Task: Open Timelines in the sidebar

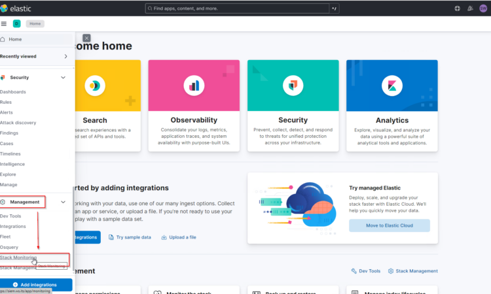Action: coord(10,154)
